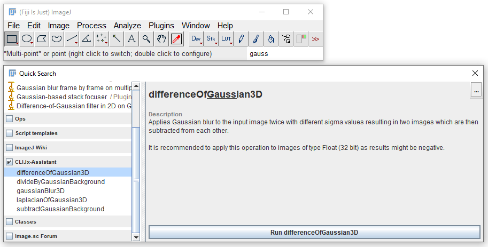The width and height of the screenshot is (488, 247).
Task: Select the Text tool
Action: coord(131,39)
